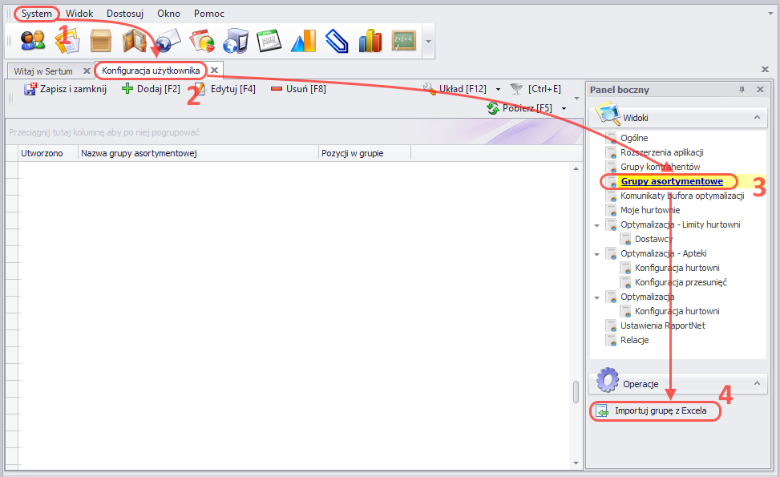This screenshot has width=780, height=477.
Task: Select Grupy kontrahentów in the views tree
Action: pyautogui.click(x=660, y=167)
